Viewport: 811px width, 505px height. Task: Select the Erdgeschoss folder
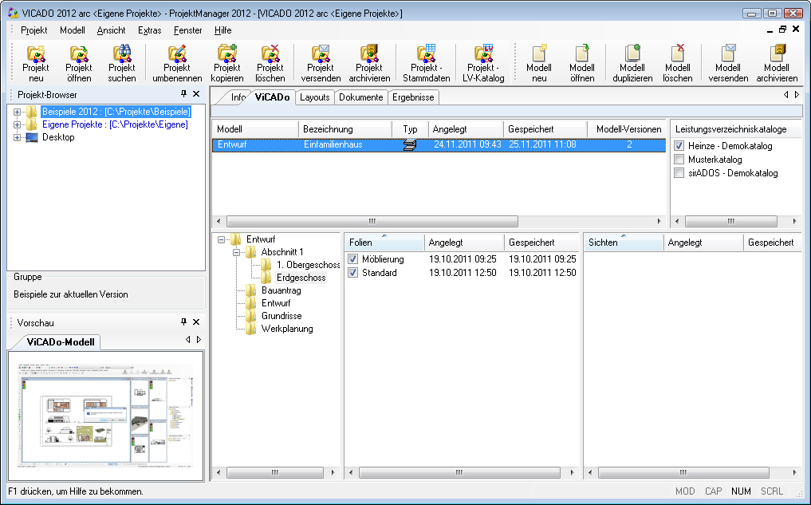(301, 278)
